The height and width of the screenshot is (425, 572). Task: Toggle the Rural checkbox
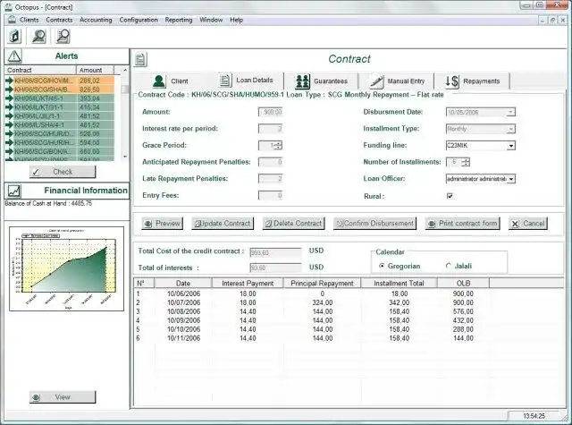coord(450,196)
